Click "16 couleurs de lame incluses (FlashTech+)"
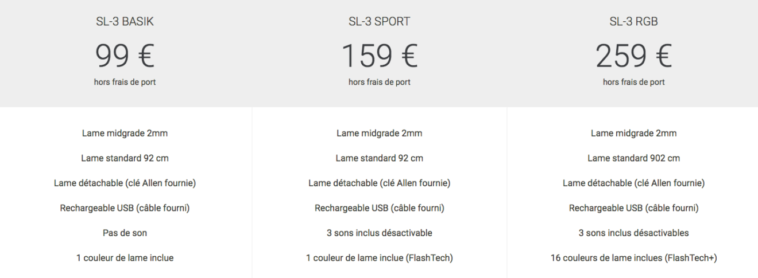 coord(633,258)
